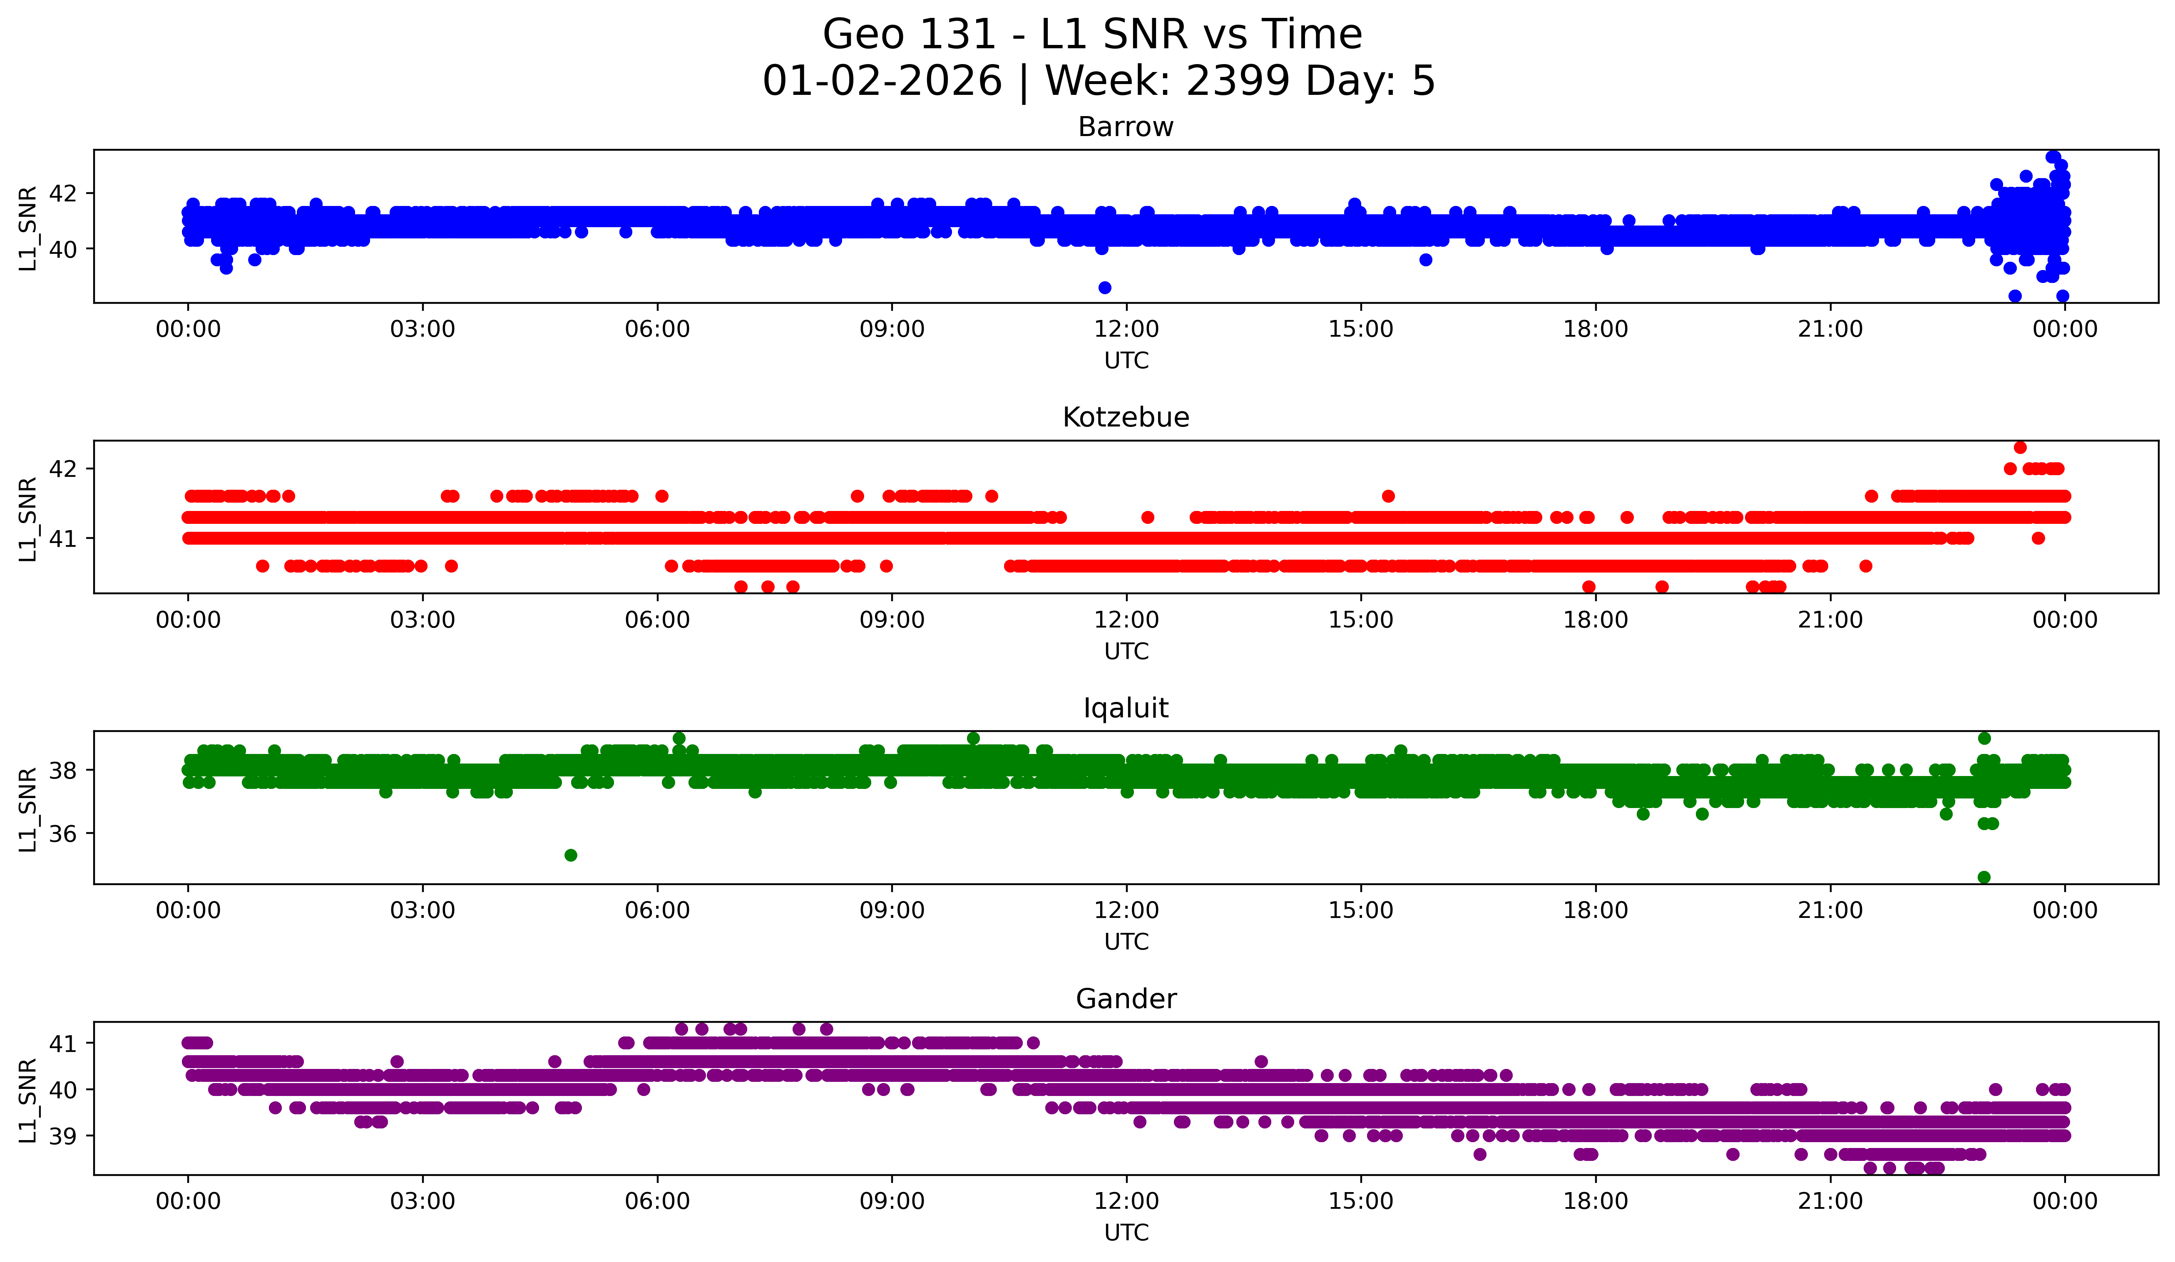Click the y-axis tick label 42 on Kotzebue
The width and height of the screenshot is (2175, 1262).
click(x=63, y=469)
